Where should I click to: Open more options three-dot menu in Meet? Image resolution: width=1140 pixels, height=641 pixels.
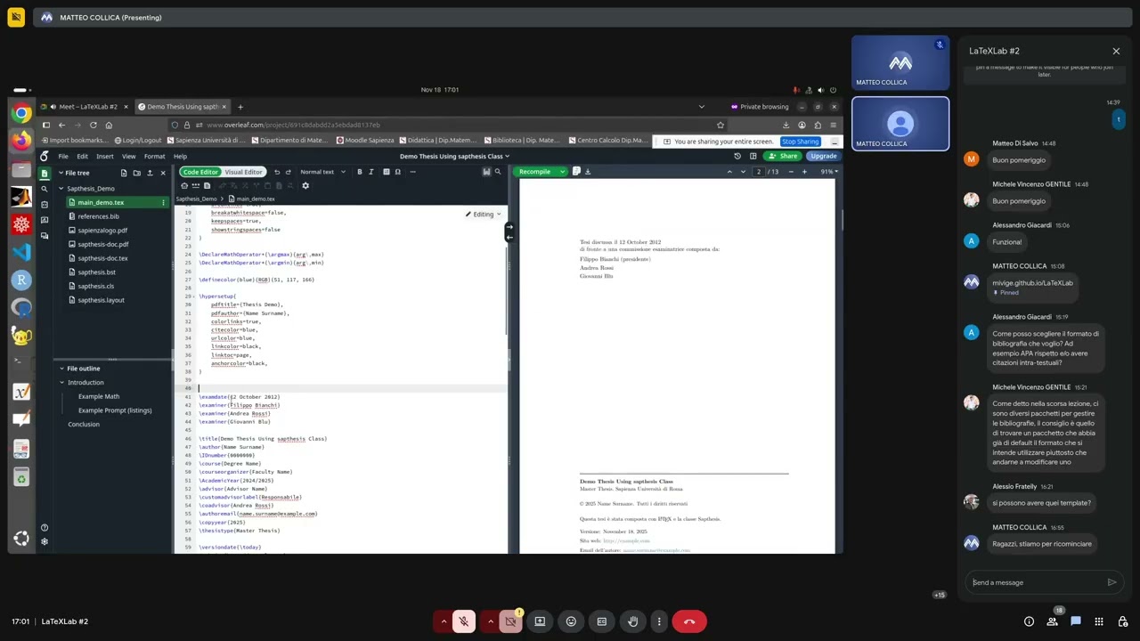coord(659,621)
